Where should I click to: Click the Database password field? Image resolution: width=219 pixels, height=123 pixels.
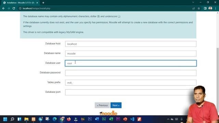click(x=131, y=73)
